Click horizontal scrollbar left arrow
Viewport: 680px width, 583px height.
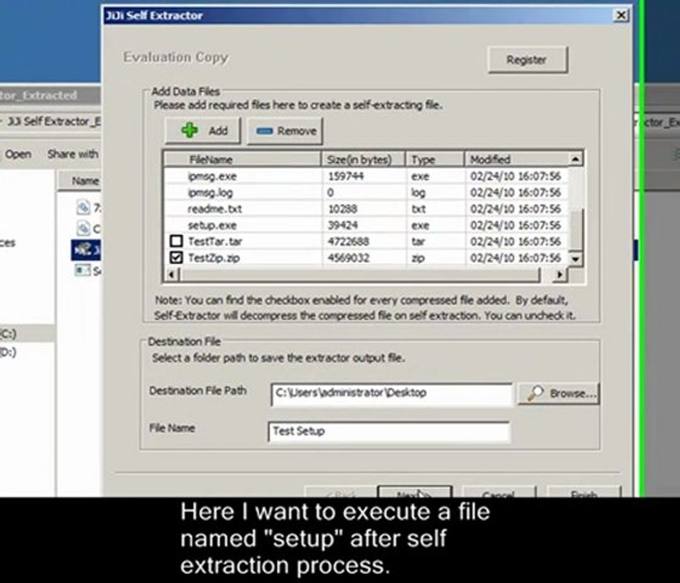point(172,274)
